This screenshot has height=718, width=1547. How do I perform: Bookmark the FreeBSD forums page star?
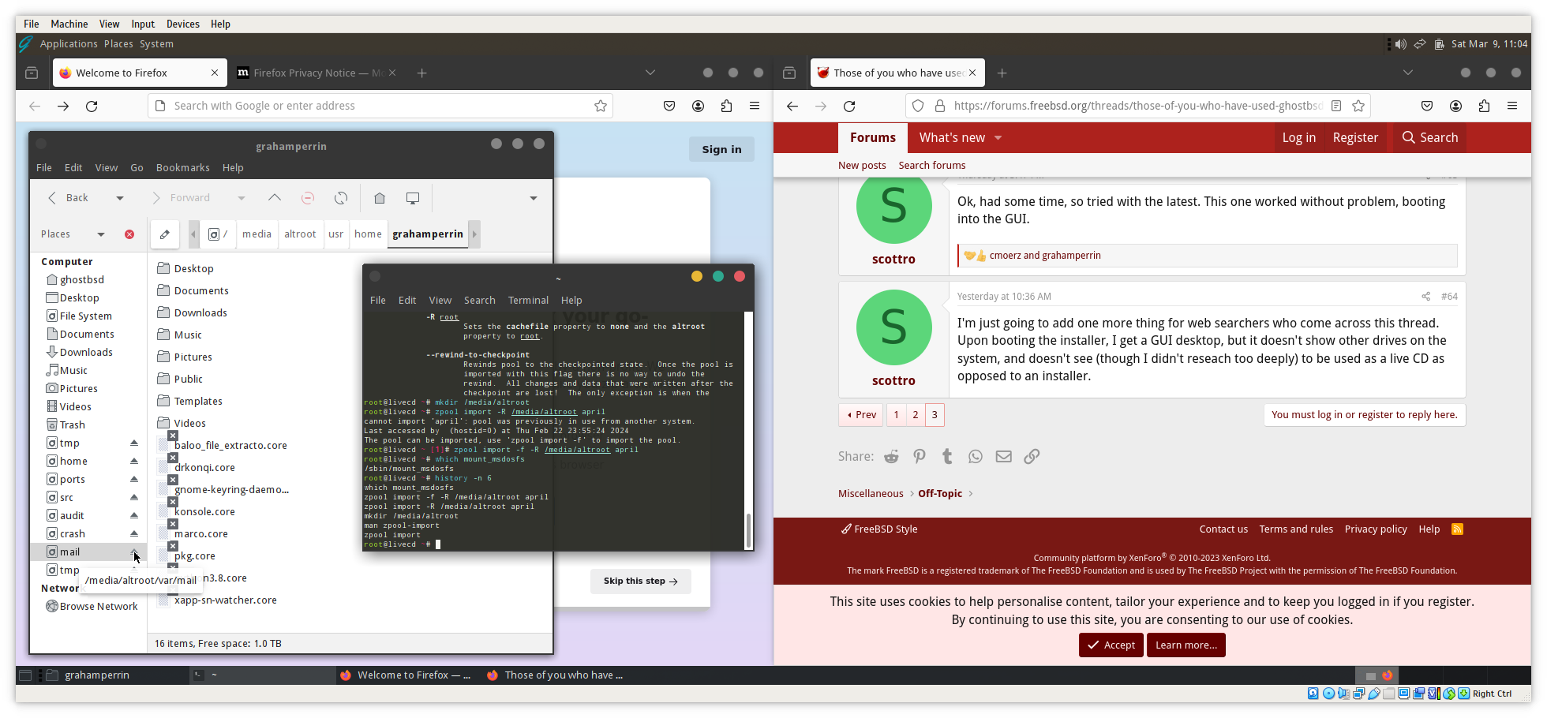point(1358,106)
